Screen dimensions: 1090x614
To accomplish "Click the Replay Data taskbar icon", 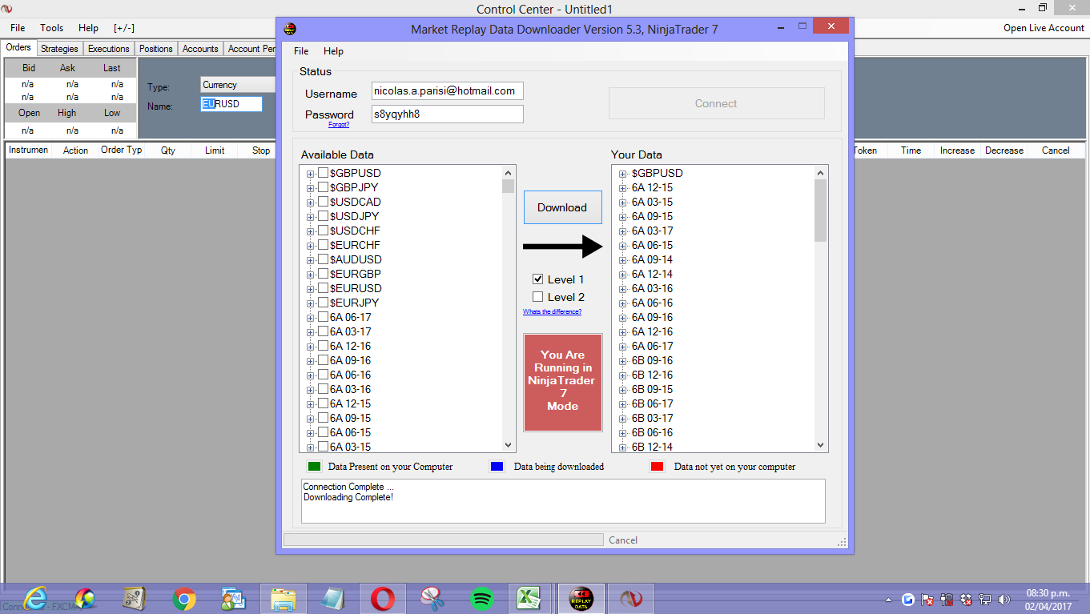I will click(581, 598).
